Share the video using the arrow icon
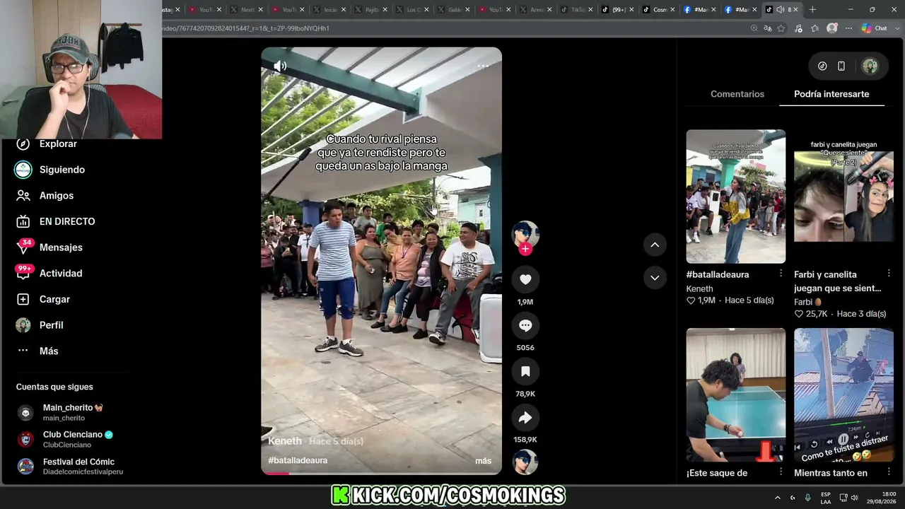This screenshot has width=905, height=509. 525,418
